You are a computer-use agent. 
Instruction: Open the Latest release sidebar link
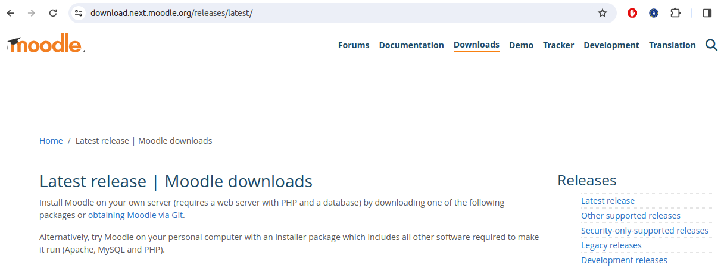(x=608, y=201)
